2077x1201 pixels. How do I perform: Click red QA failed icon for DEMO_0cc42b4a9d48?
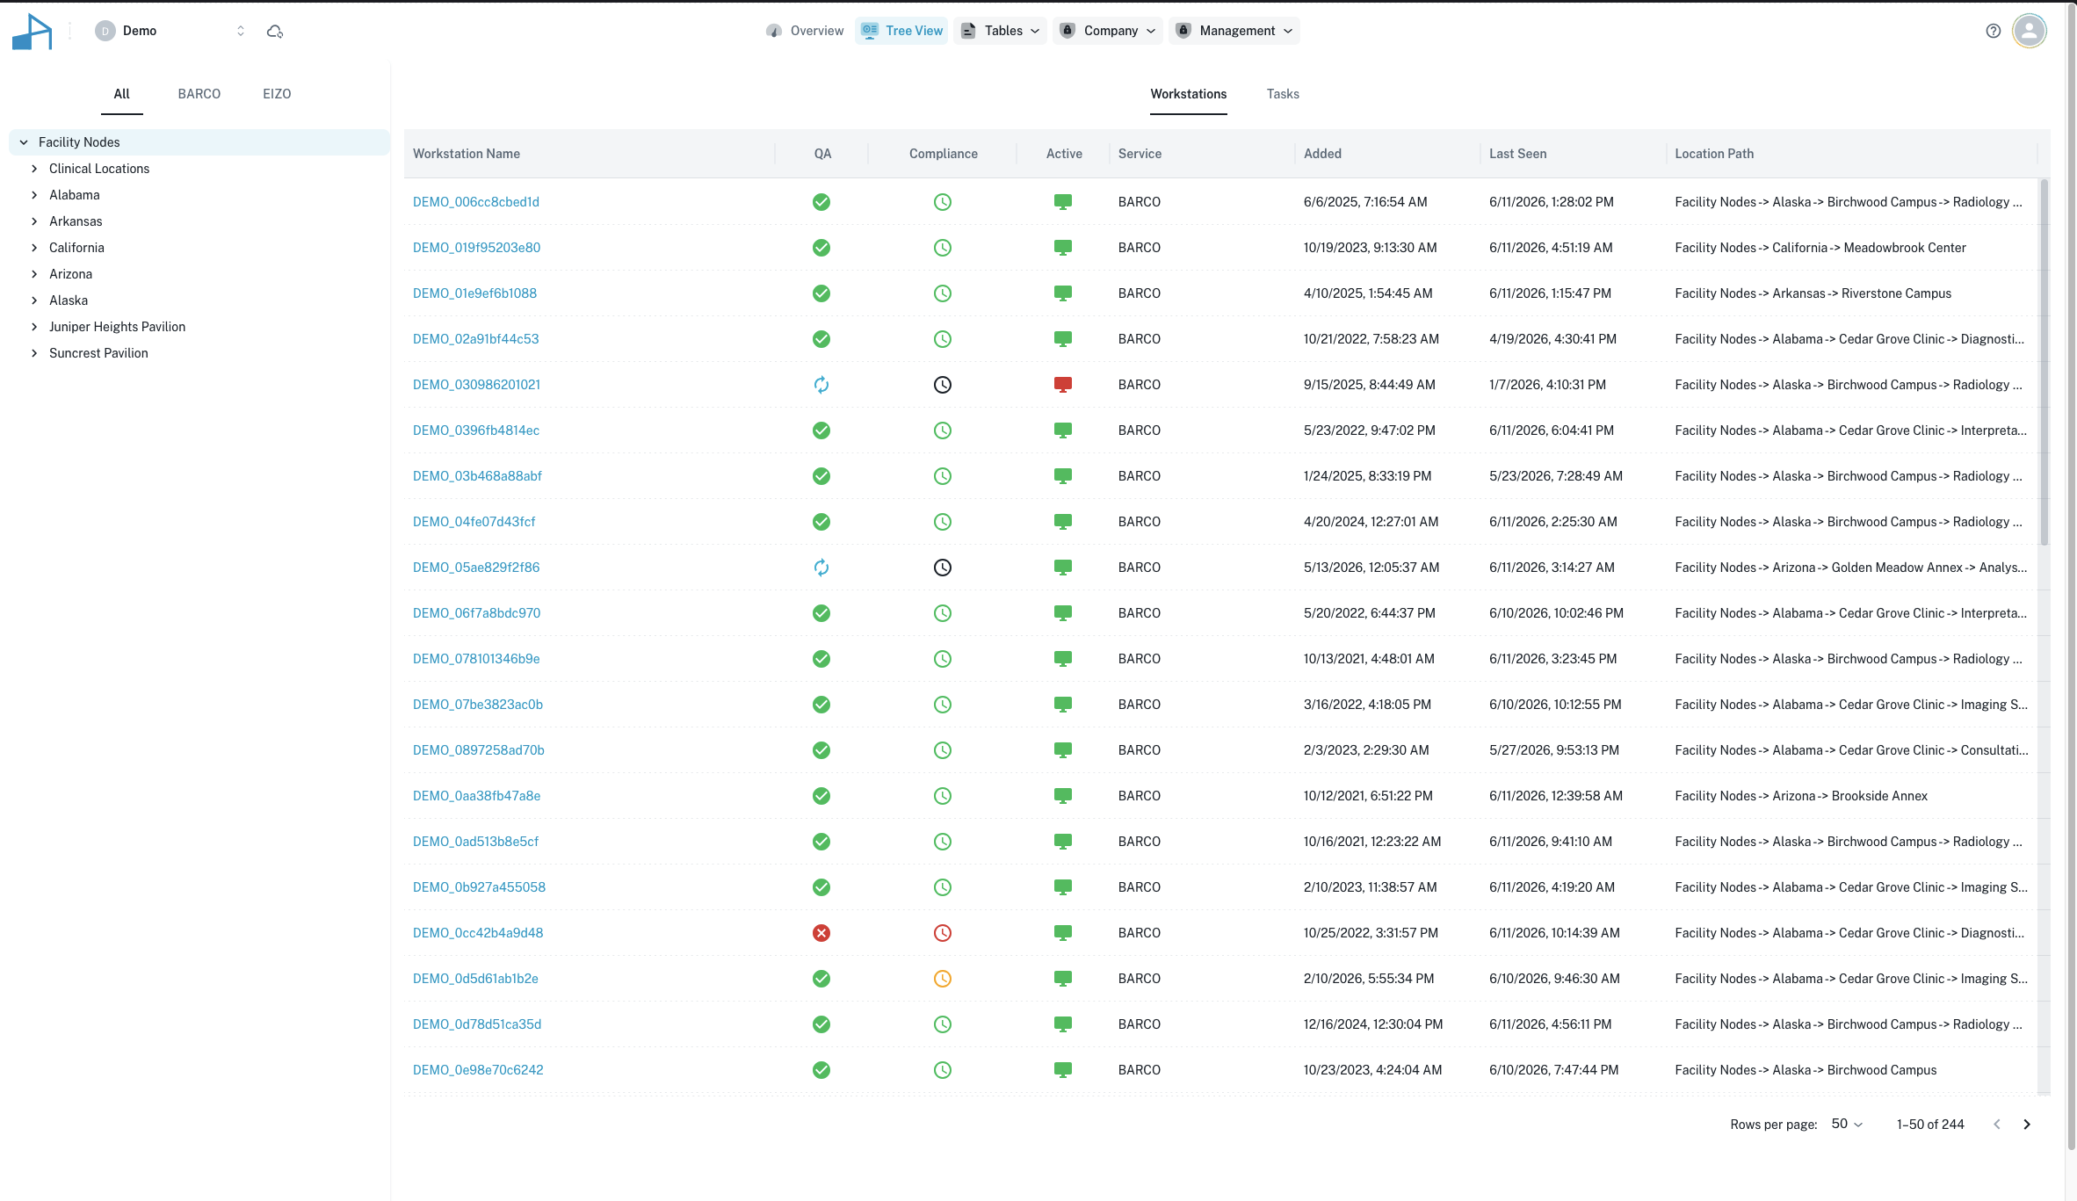tap(821, 933)
